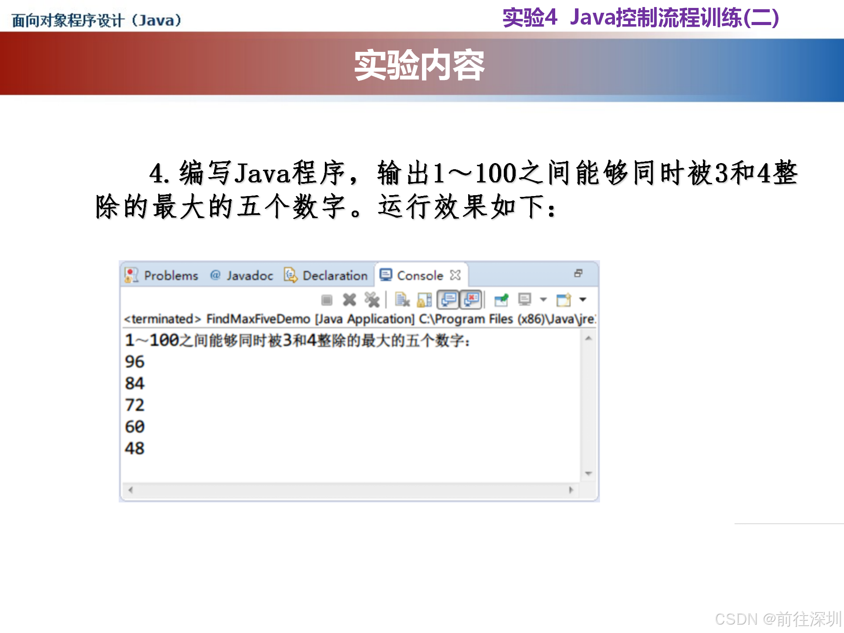Click the Display Selected Console icon
Screen dimensions: 844x633
[x=524, y=300]
